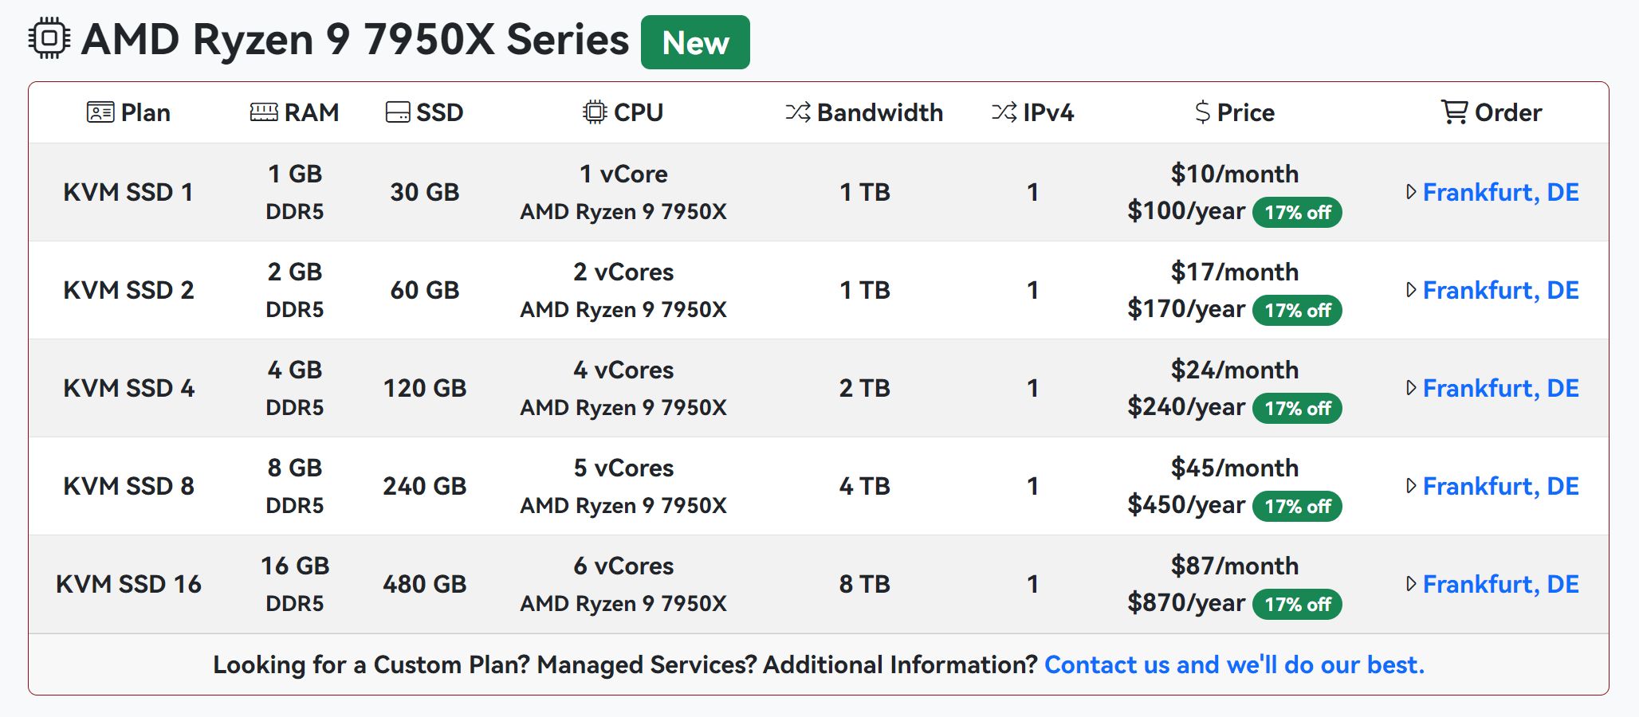Screen dimensions: 1639x717
Task: Click the CPU chip icon beside the series title
Action: (x=49, y=38)
